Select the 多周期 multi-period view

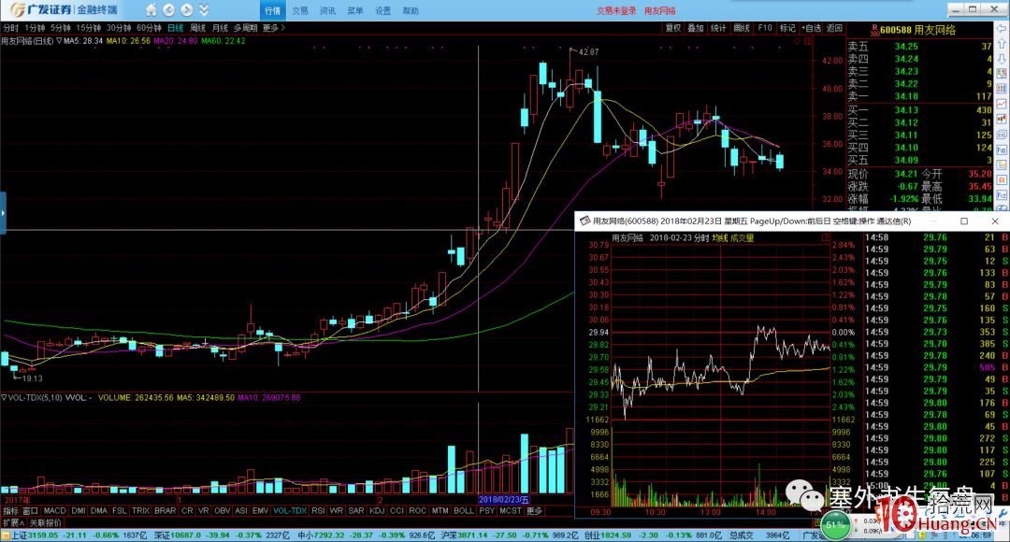point(245,28)
